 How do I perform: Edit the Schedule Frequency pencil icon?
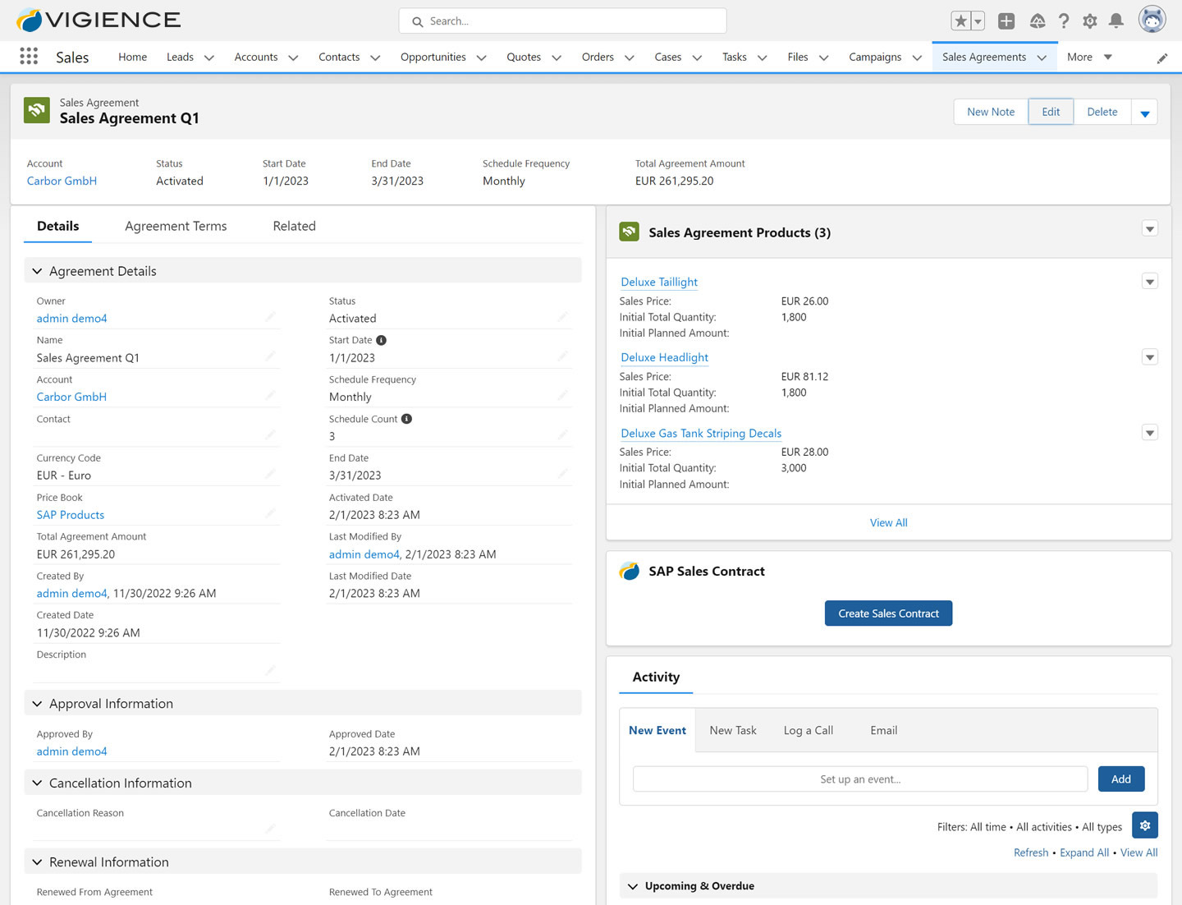click(562, 396)
